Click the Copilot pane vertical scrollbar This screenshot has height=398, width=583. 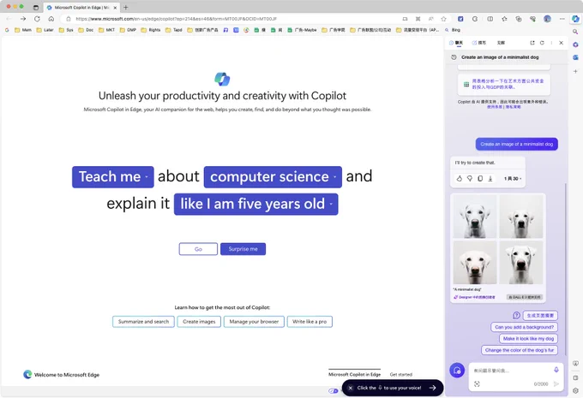[565, 269]
